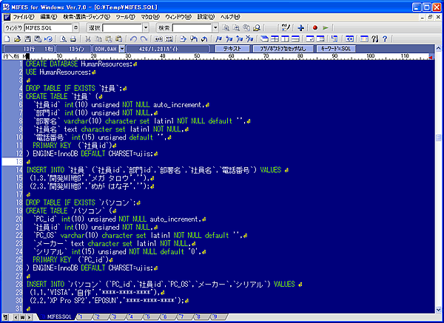Image resolution: width=444 pixels, height=323 pixels.
Task: Click the blue question mark help icon
Action: point(385,38)
